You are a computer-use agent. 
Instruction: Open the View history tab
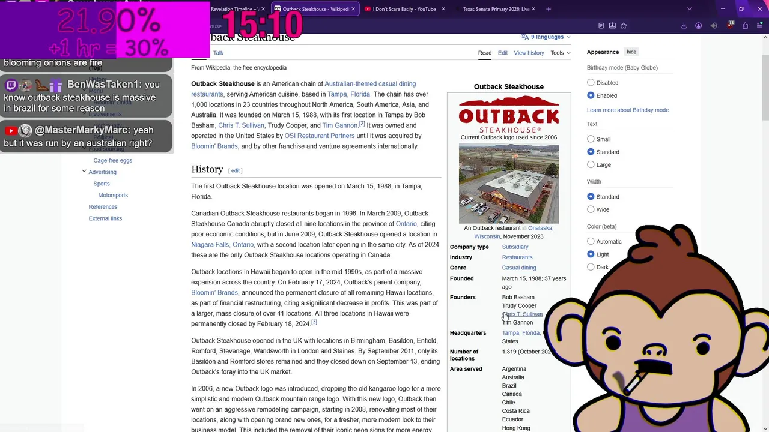tap(529, 53)
